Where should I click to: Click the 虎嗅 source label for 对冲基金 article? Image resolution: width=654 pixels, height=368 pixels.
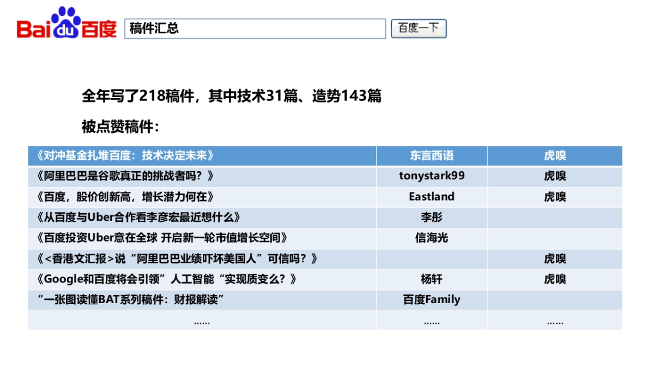555,155
